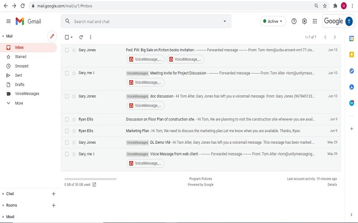
Task: Show search options dropdown arrow
Action: click(x=225, y=21)
